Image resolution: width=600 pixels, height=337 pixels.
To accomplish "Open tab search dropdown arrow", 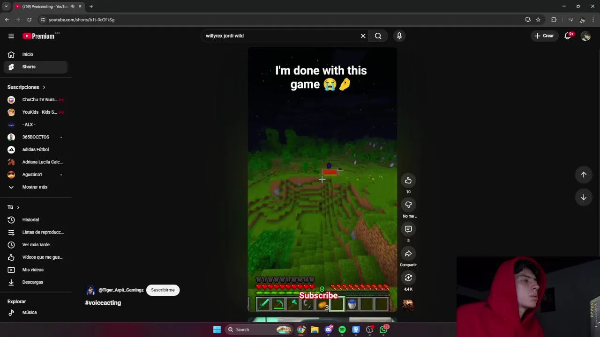I will [x=6, y=7].
